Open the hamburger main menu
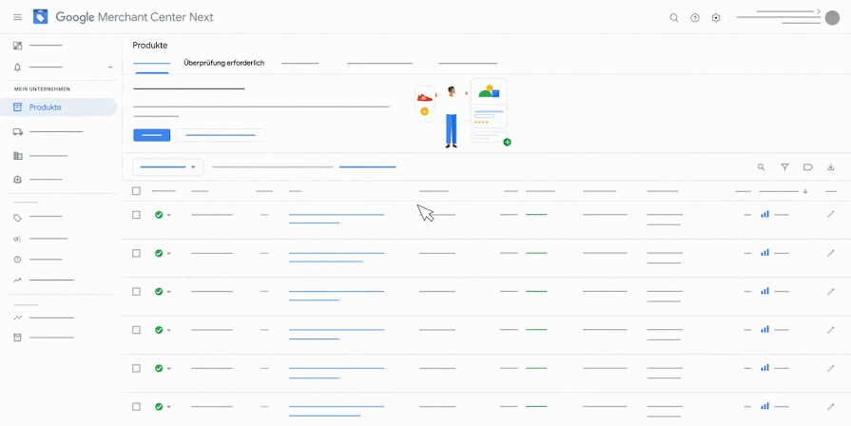 (17, 17)
